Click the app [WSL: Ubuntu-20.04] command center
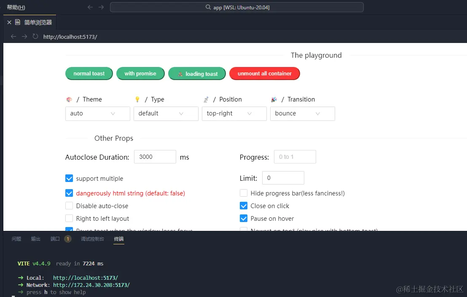467x297 pixels. pos(237,7)
